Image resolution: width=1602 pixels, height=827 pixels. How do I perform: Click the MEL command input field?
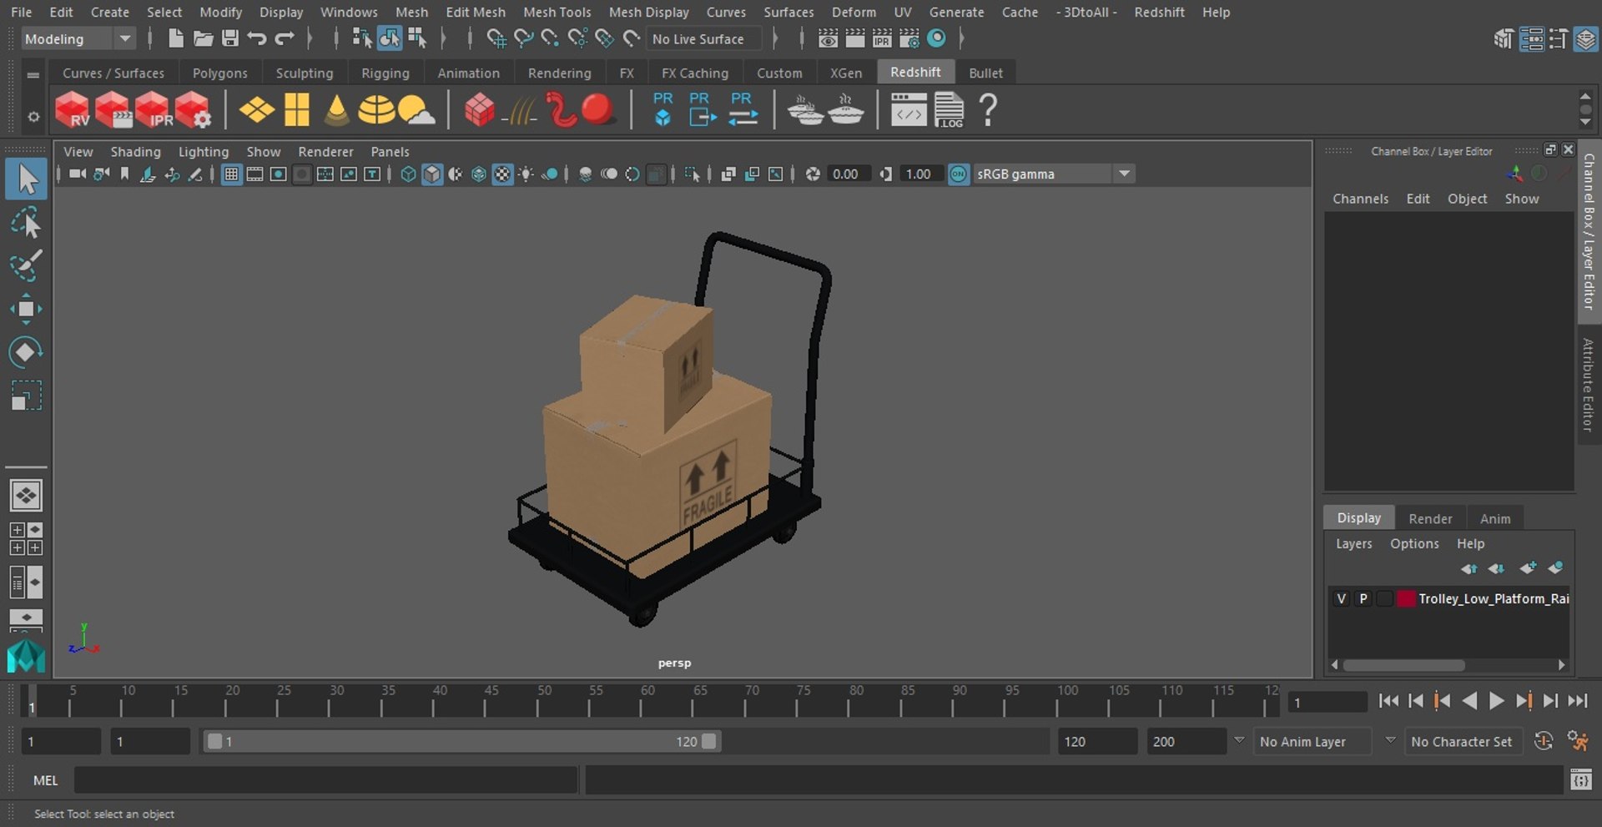(325, 780)
